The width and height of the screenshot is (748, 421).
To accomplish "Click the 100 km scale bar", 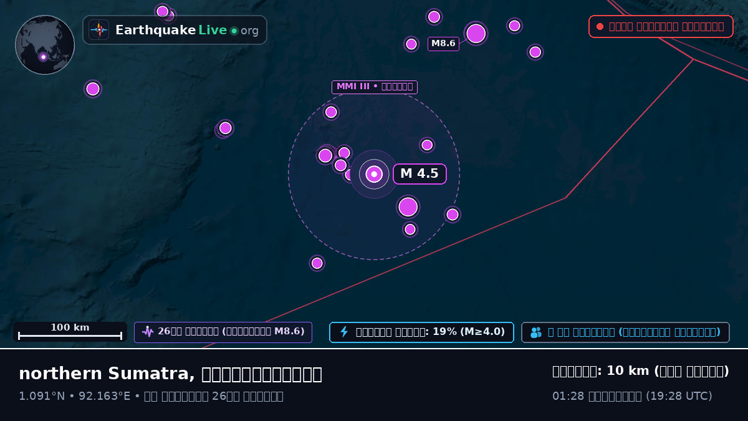I will (70, 331).
